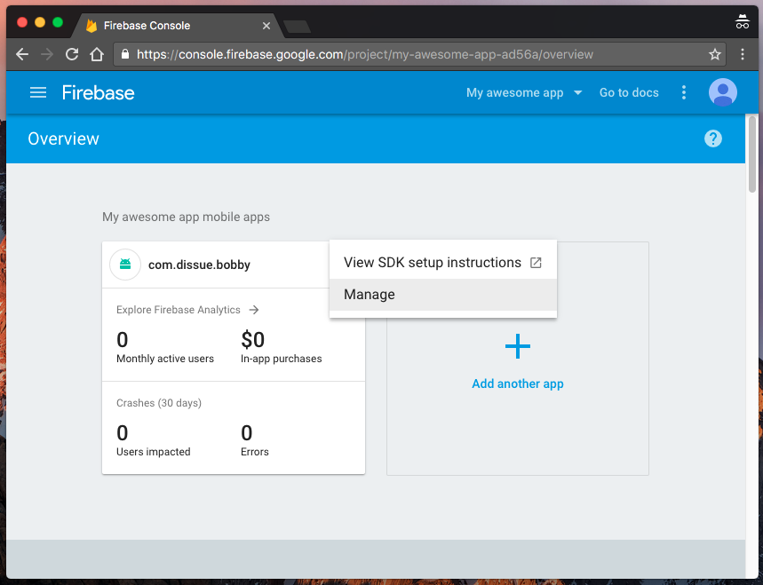Click the Errors label in crashes section
The image size is (763, 585).
pos(255,452)
